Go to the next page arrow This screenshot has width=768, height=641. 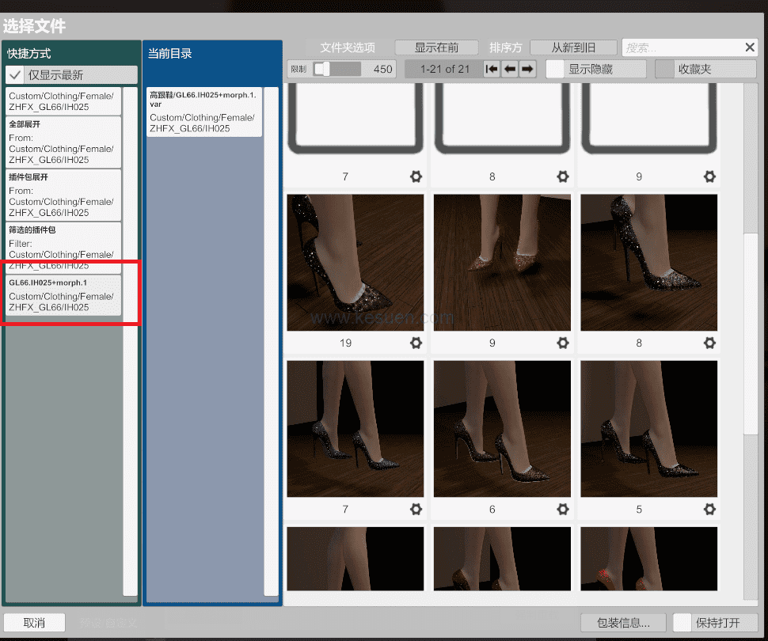click(527, 69)
